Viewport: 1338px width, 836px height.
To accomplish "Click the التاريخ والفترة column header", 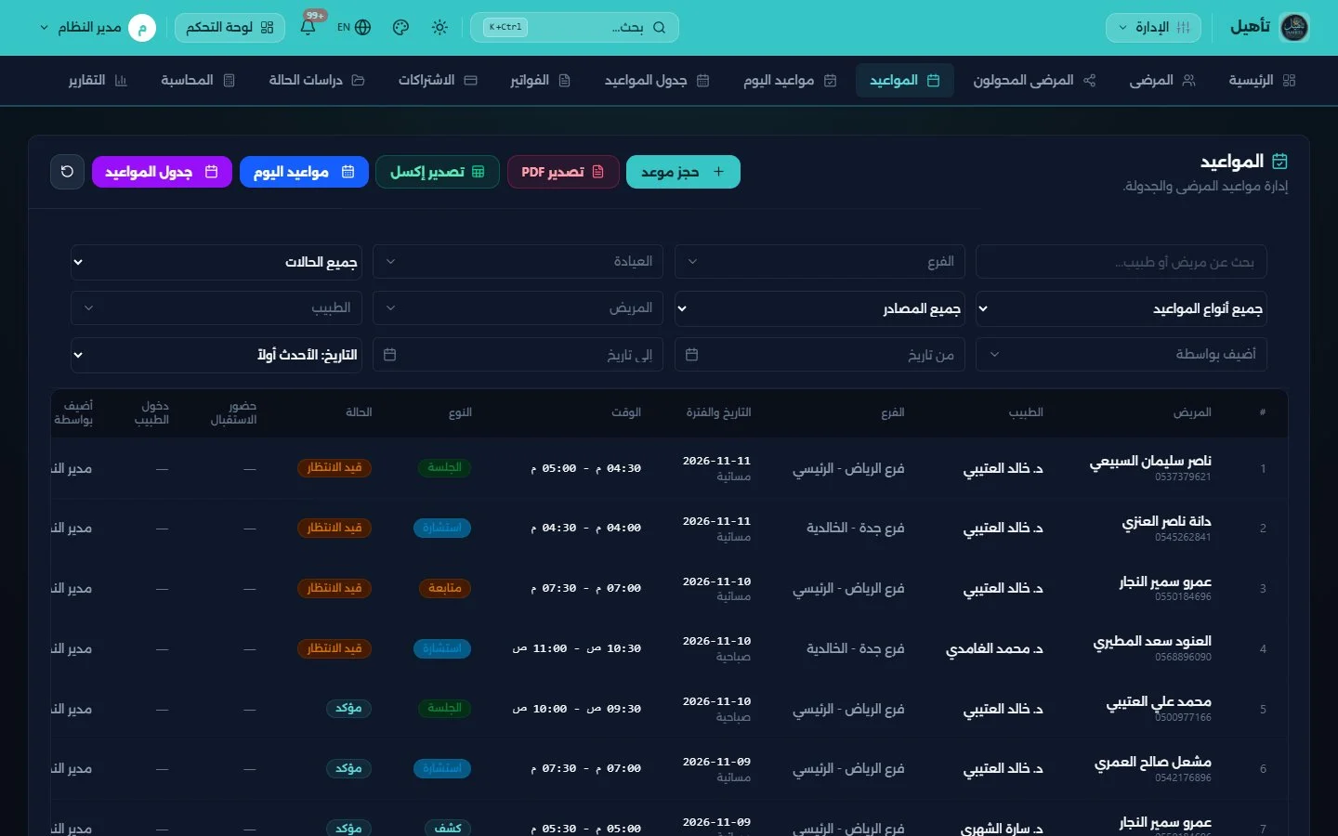I will [718, 412].
